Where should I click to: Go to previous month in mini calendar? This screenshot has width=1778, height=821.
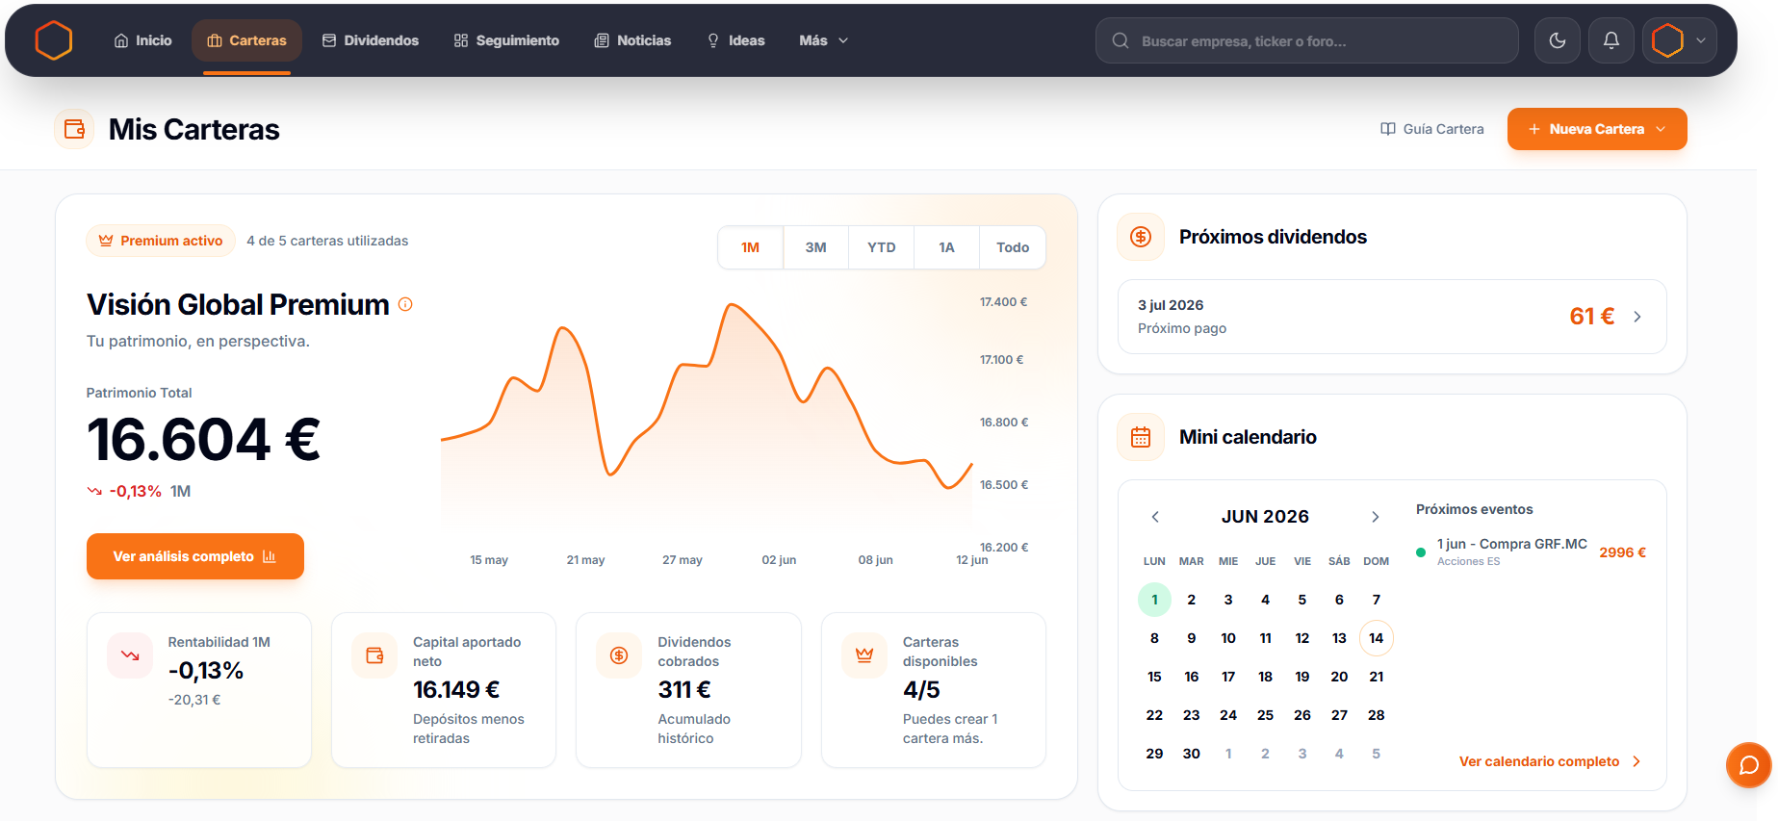pos(1155,517)
